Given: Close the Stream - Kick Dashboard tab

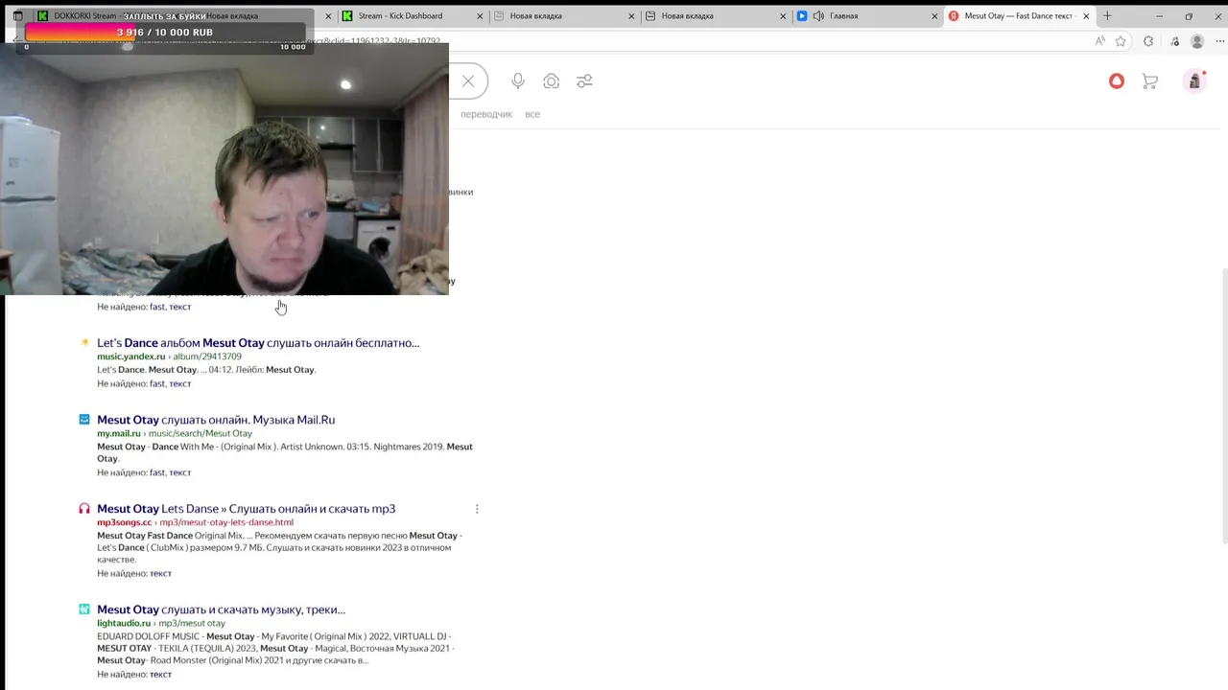Looking at the screenshot, I should pos(480,15).
